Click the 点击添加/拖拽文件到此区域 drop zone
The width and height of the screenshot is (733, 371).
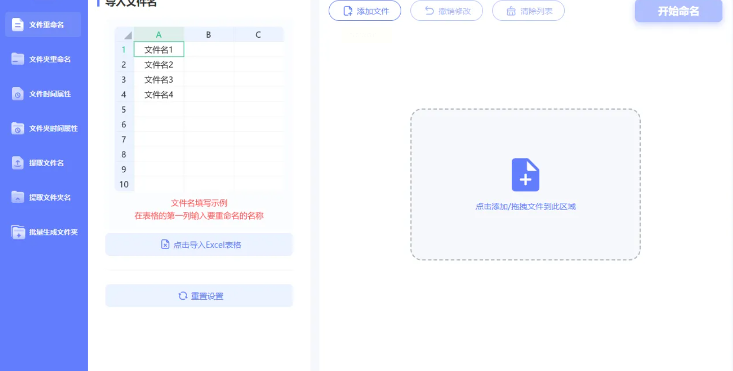pyautogui.click(x=526, y=184)
